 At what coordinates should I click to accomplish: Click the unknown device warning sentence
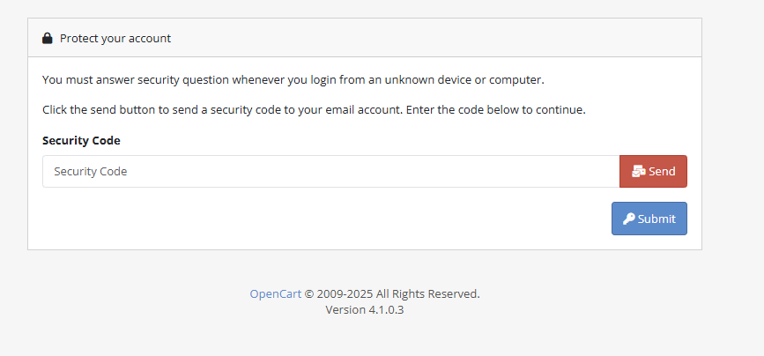coord(293,80)
